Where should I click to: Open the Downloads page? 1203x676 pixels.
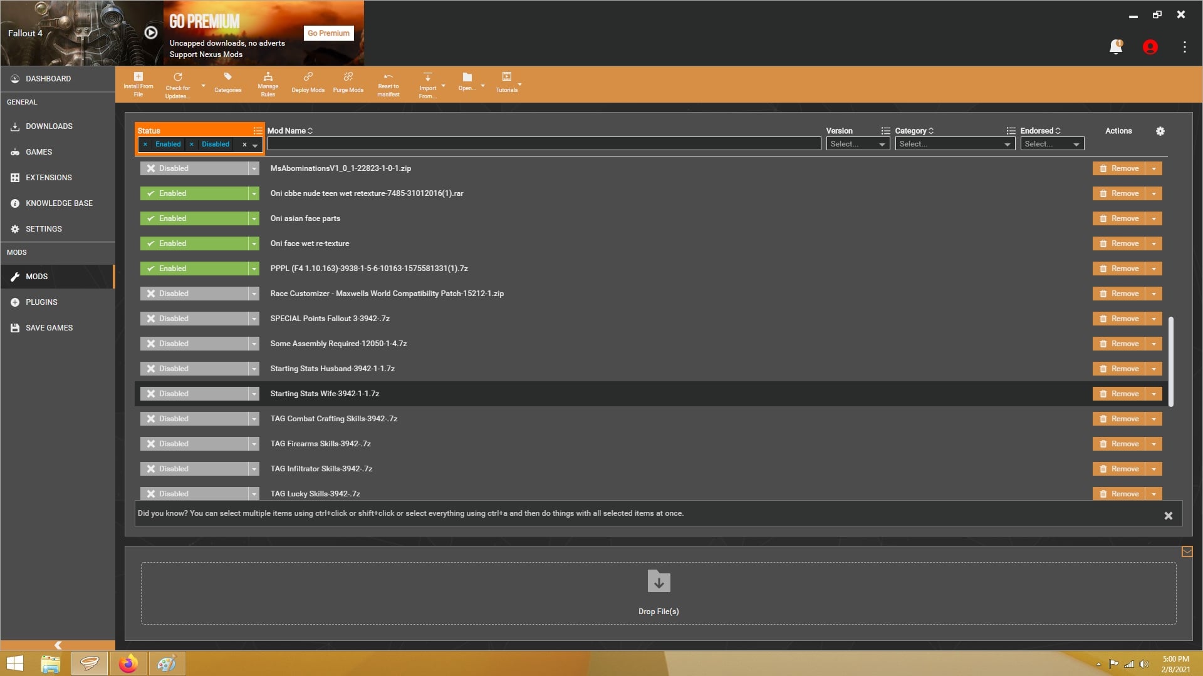pyautogui.click(x=58, y=126)
